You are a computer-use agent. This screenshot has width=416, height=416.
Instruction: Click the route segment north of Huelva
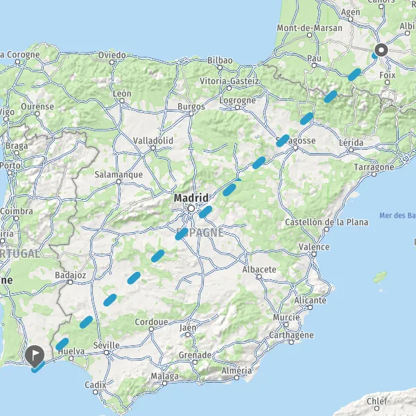[62, 344]
